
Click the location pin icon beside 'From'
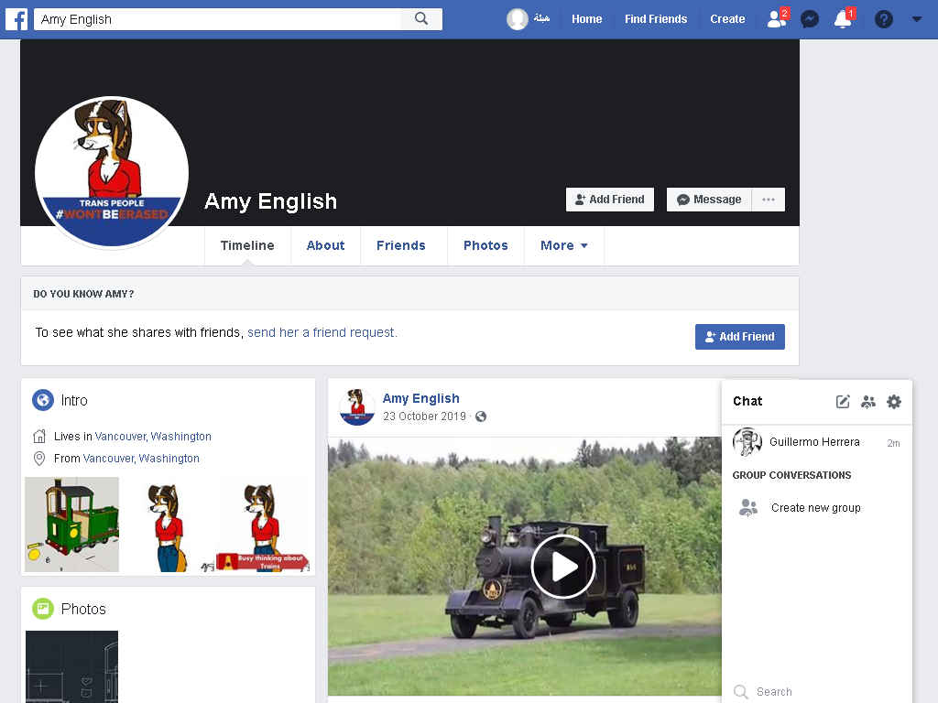pos(39,459)
